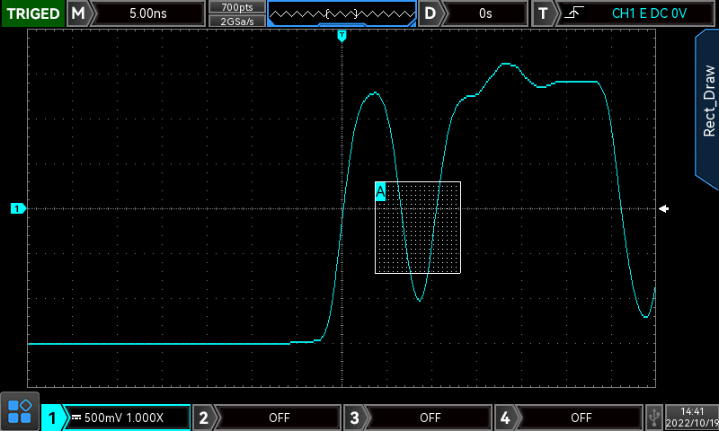
Task: Click the TRIGED status button
Action: click(32, 13)
